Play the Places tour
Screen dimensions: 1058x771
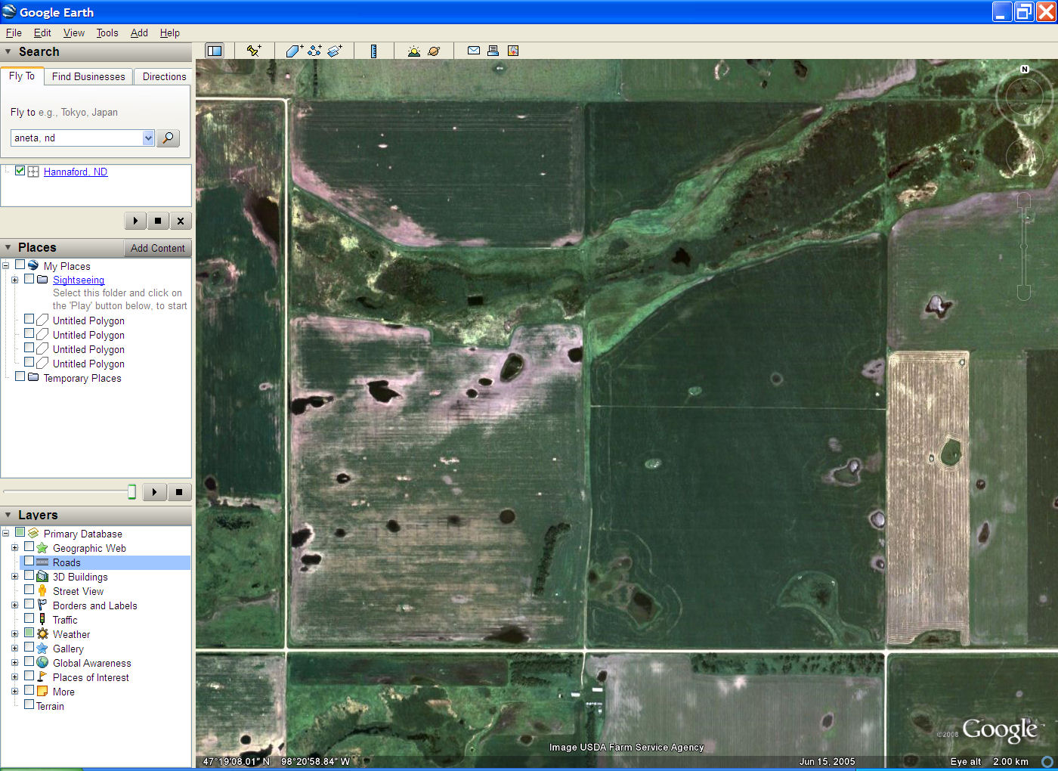pyautogui.click(x=154, y=492)
